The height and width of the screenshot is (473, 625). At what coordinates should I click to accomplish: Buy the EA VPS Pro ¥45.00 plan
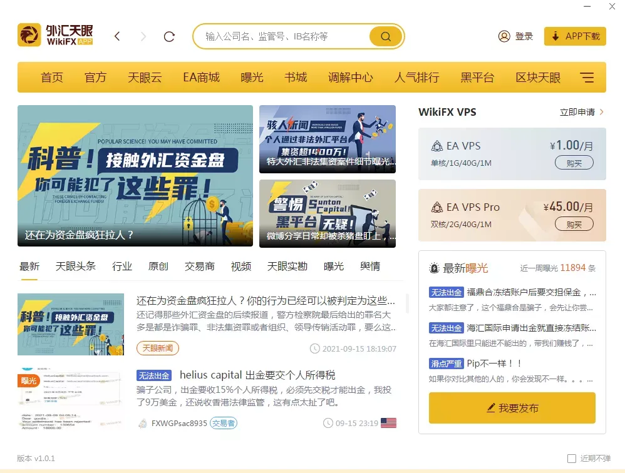coord(574,224)
